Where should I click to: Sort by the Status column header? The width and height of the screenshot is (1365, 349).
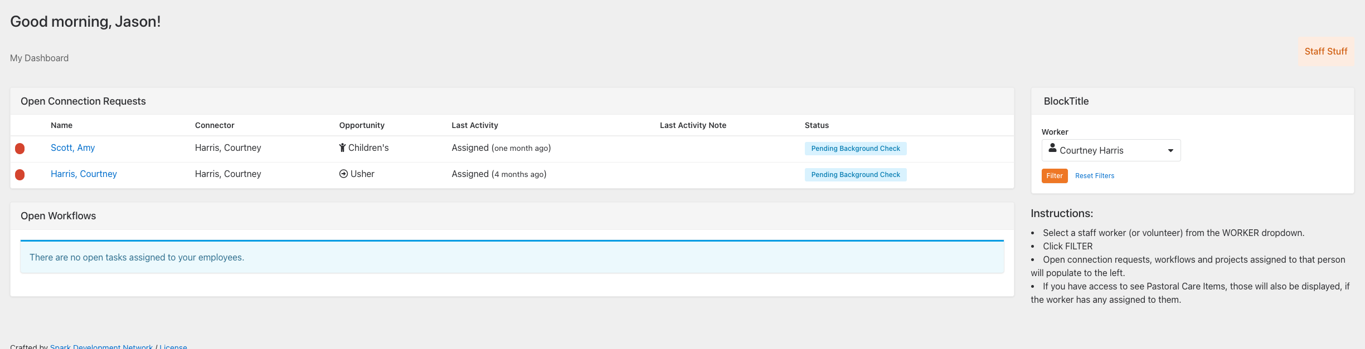pyautogui.click(x=816, y=125)
